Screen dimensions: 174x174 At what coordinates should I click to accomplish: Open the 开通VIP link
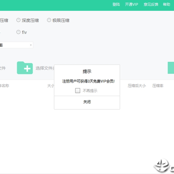[131, 4]
